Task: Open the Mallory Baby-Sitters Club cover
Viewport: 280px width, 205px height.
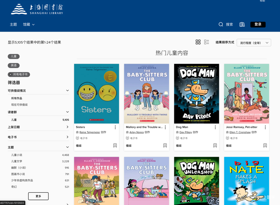Action: [x=146, y=94]
